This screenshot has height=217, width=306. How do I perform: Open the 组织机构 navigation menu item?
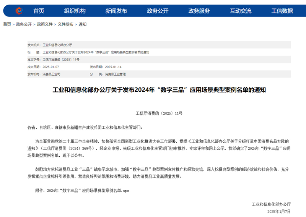(75, 11)
